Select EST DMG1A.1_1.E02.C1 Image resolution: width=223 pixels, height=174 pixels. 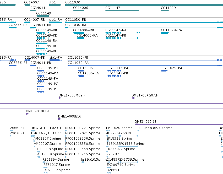46,128
